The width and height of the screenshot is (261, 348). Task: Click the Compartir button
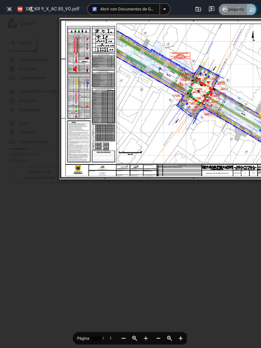234,9
